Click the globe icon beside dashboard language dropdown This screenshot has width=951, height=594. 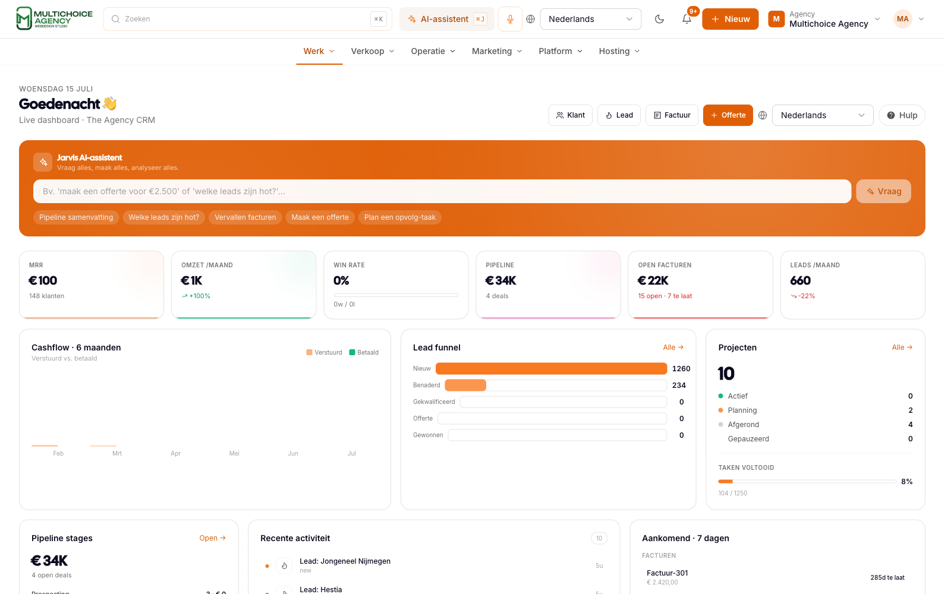pos(763,115)
